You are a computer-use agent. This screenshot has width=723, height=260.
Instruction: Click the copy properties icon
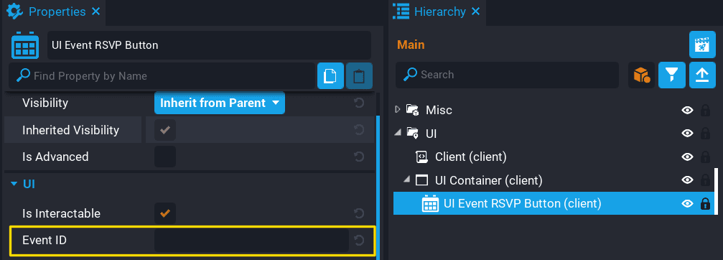(330, 75)
